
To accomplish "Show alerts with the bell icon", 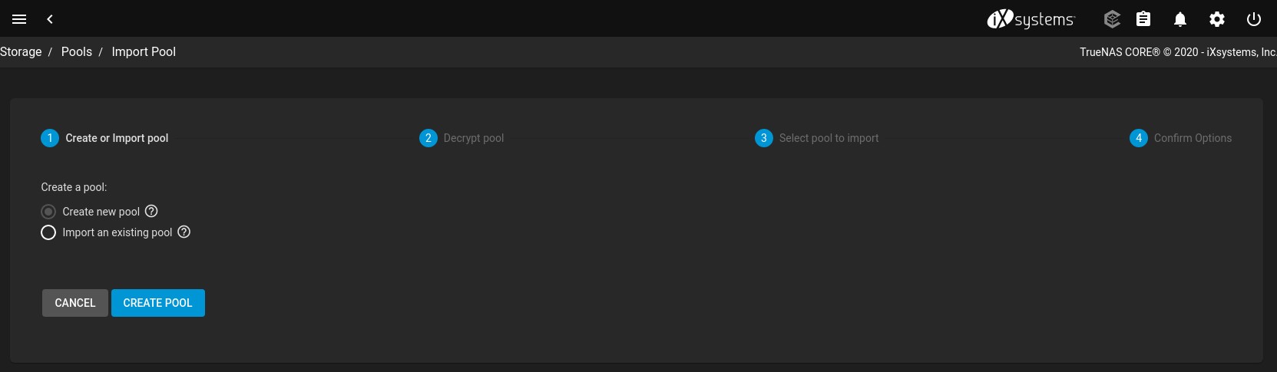I will 1180,19.
